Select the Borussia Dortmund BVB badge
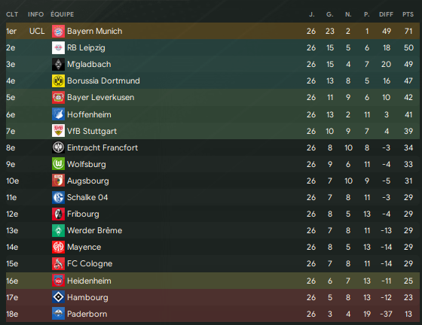422x325 pixels. [58, 80]
